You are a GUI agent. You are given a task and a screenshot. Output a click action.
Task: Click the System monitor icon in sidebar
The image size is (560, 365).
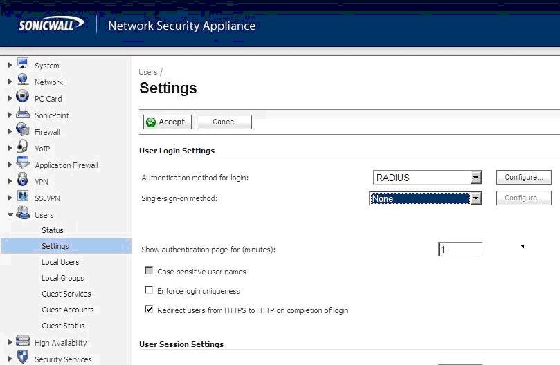[x=23, y=64]
